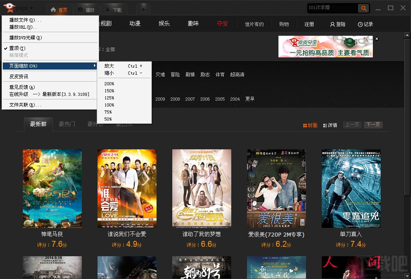The image size is (411, 279).
Task: Open the 谁动了我的梦想 movie poster
Action: [x=202, y=189]
